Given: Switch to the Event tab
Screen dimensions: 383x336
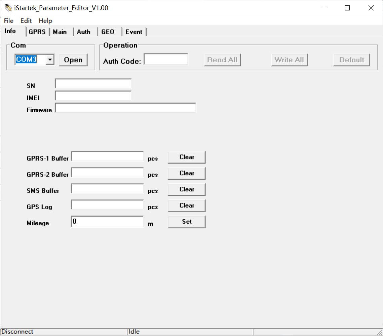Looking at the screenshot, I should click(x=134, y=32).
